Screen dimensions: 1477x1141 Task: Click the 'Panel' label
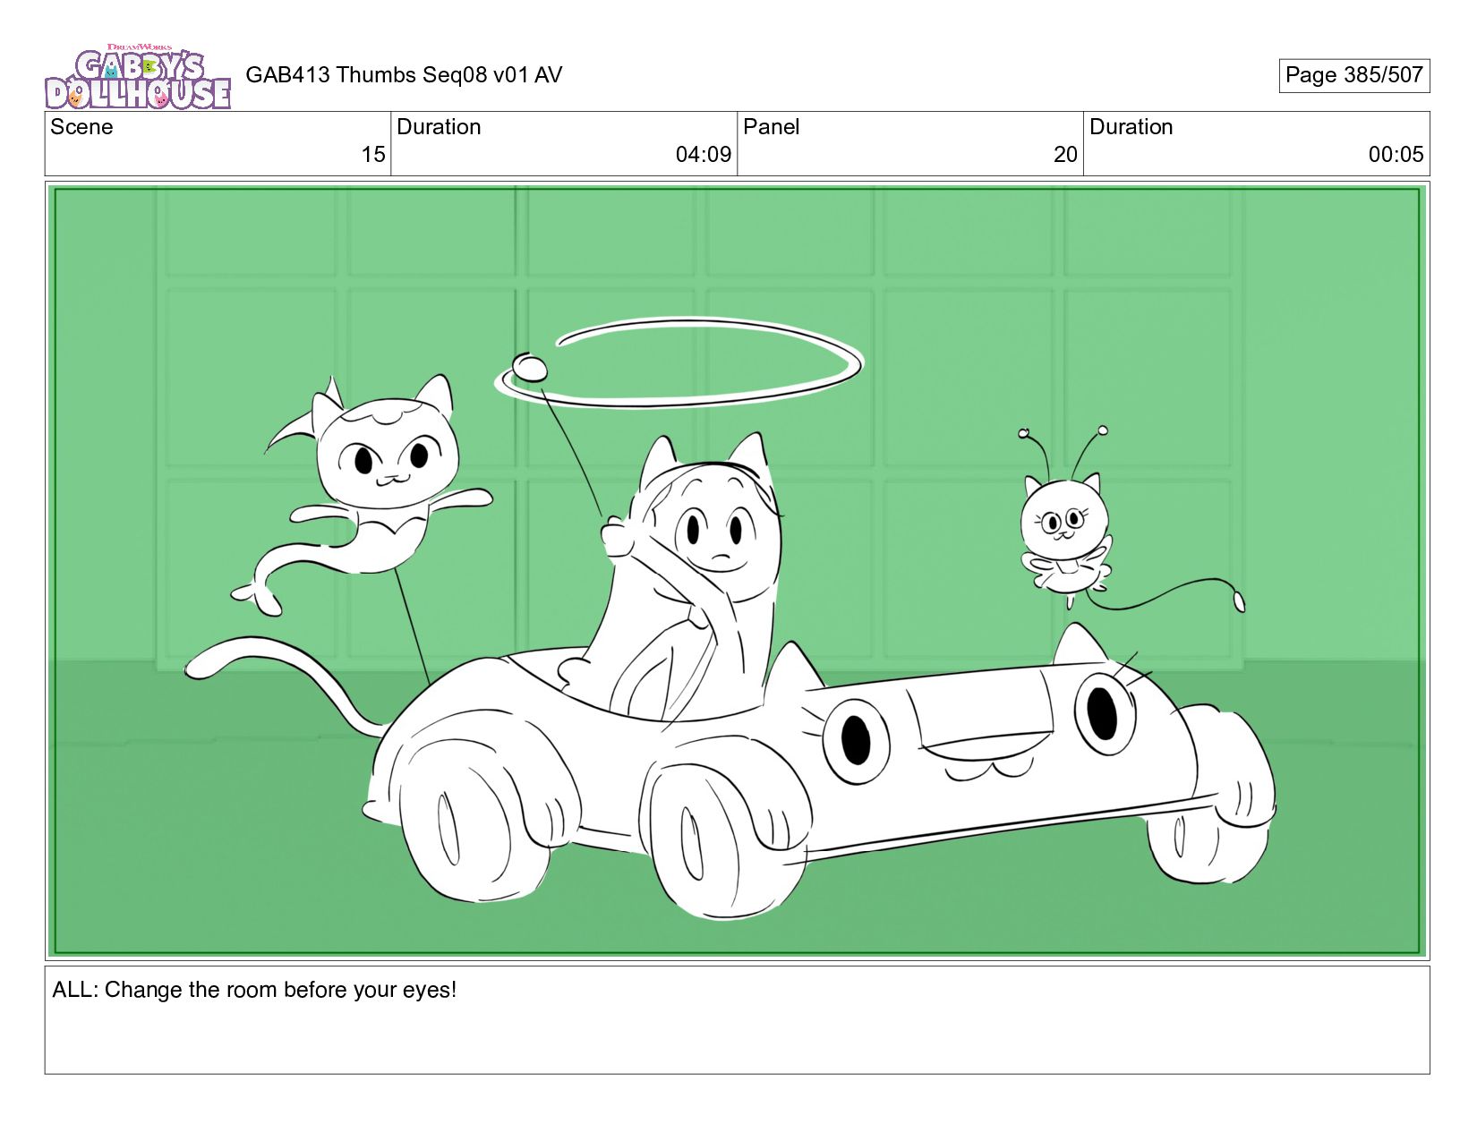(771, 127)
